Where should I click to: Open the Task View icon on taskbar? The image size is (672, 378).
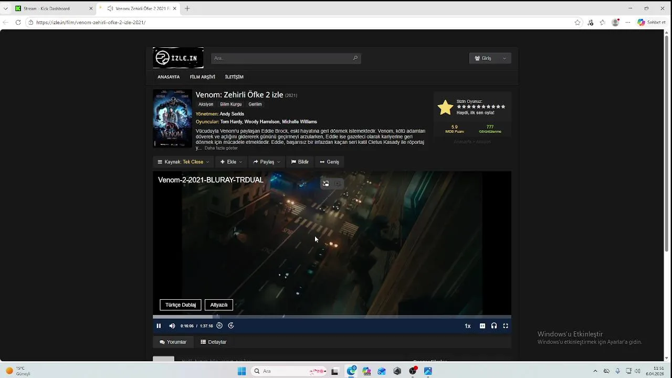pyautogui.click(x=334, y=371)
